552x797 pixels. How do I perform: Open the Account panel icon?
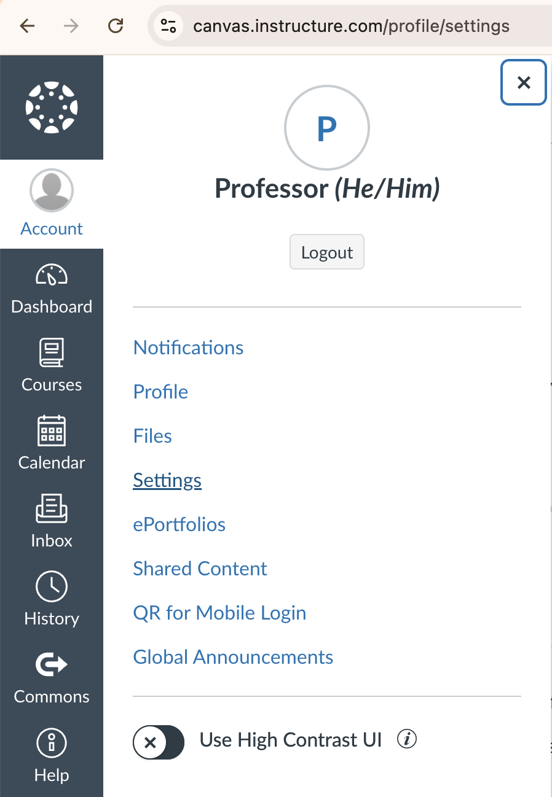[52, 190]
